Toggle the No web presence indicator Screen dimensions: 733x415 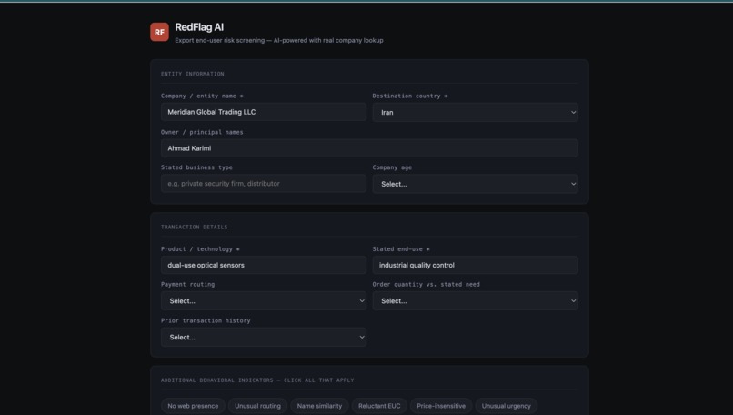coord(193,406)
